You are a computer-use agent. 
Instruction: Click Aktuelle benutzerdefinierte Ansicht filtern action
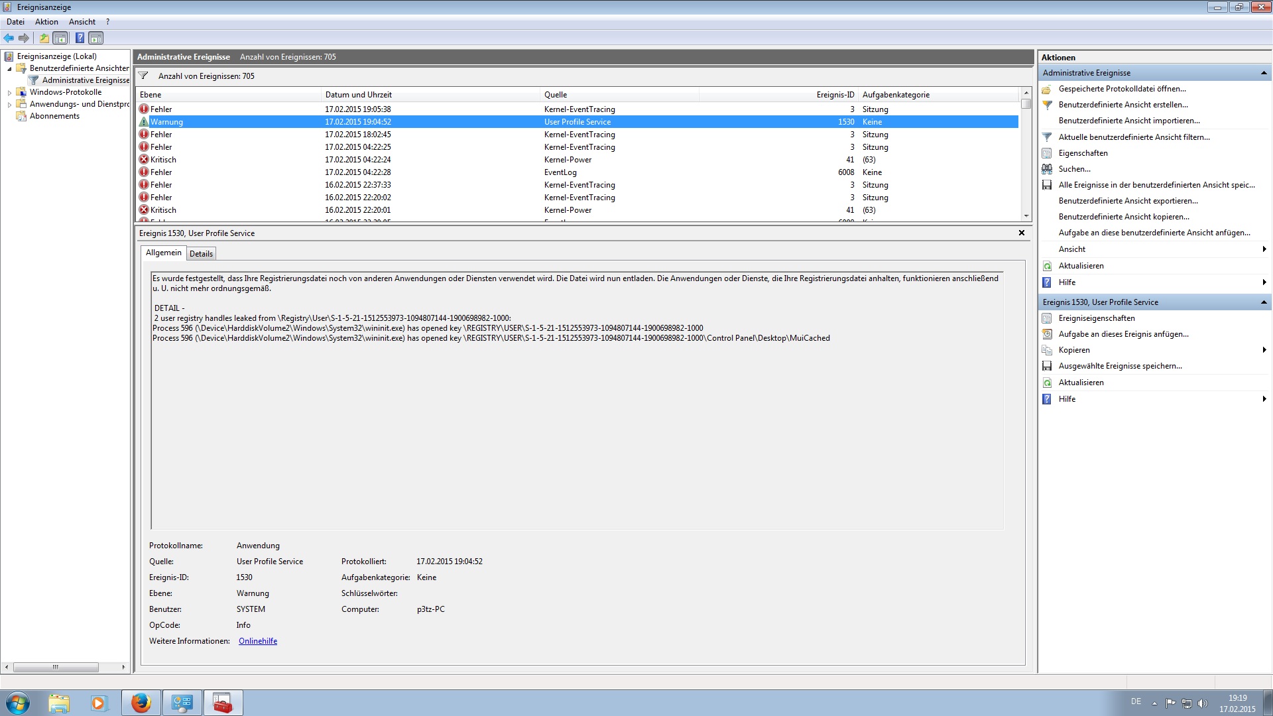1134,137
